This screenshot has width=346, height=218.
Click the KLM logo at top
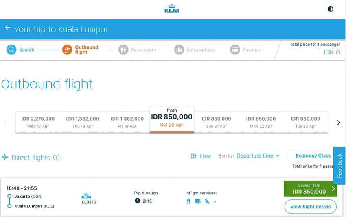point(172,9)
